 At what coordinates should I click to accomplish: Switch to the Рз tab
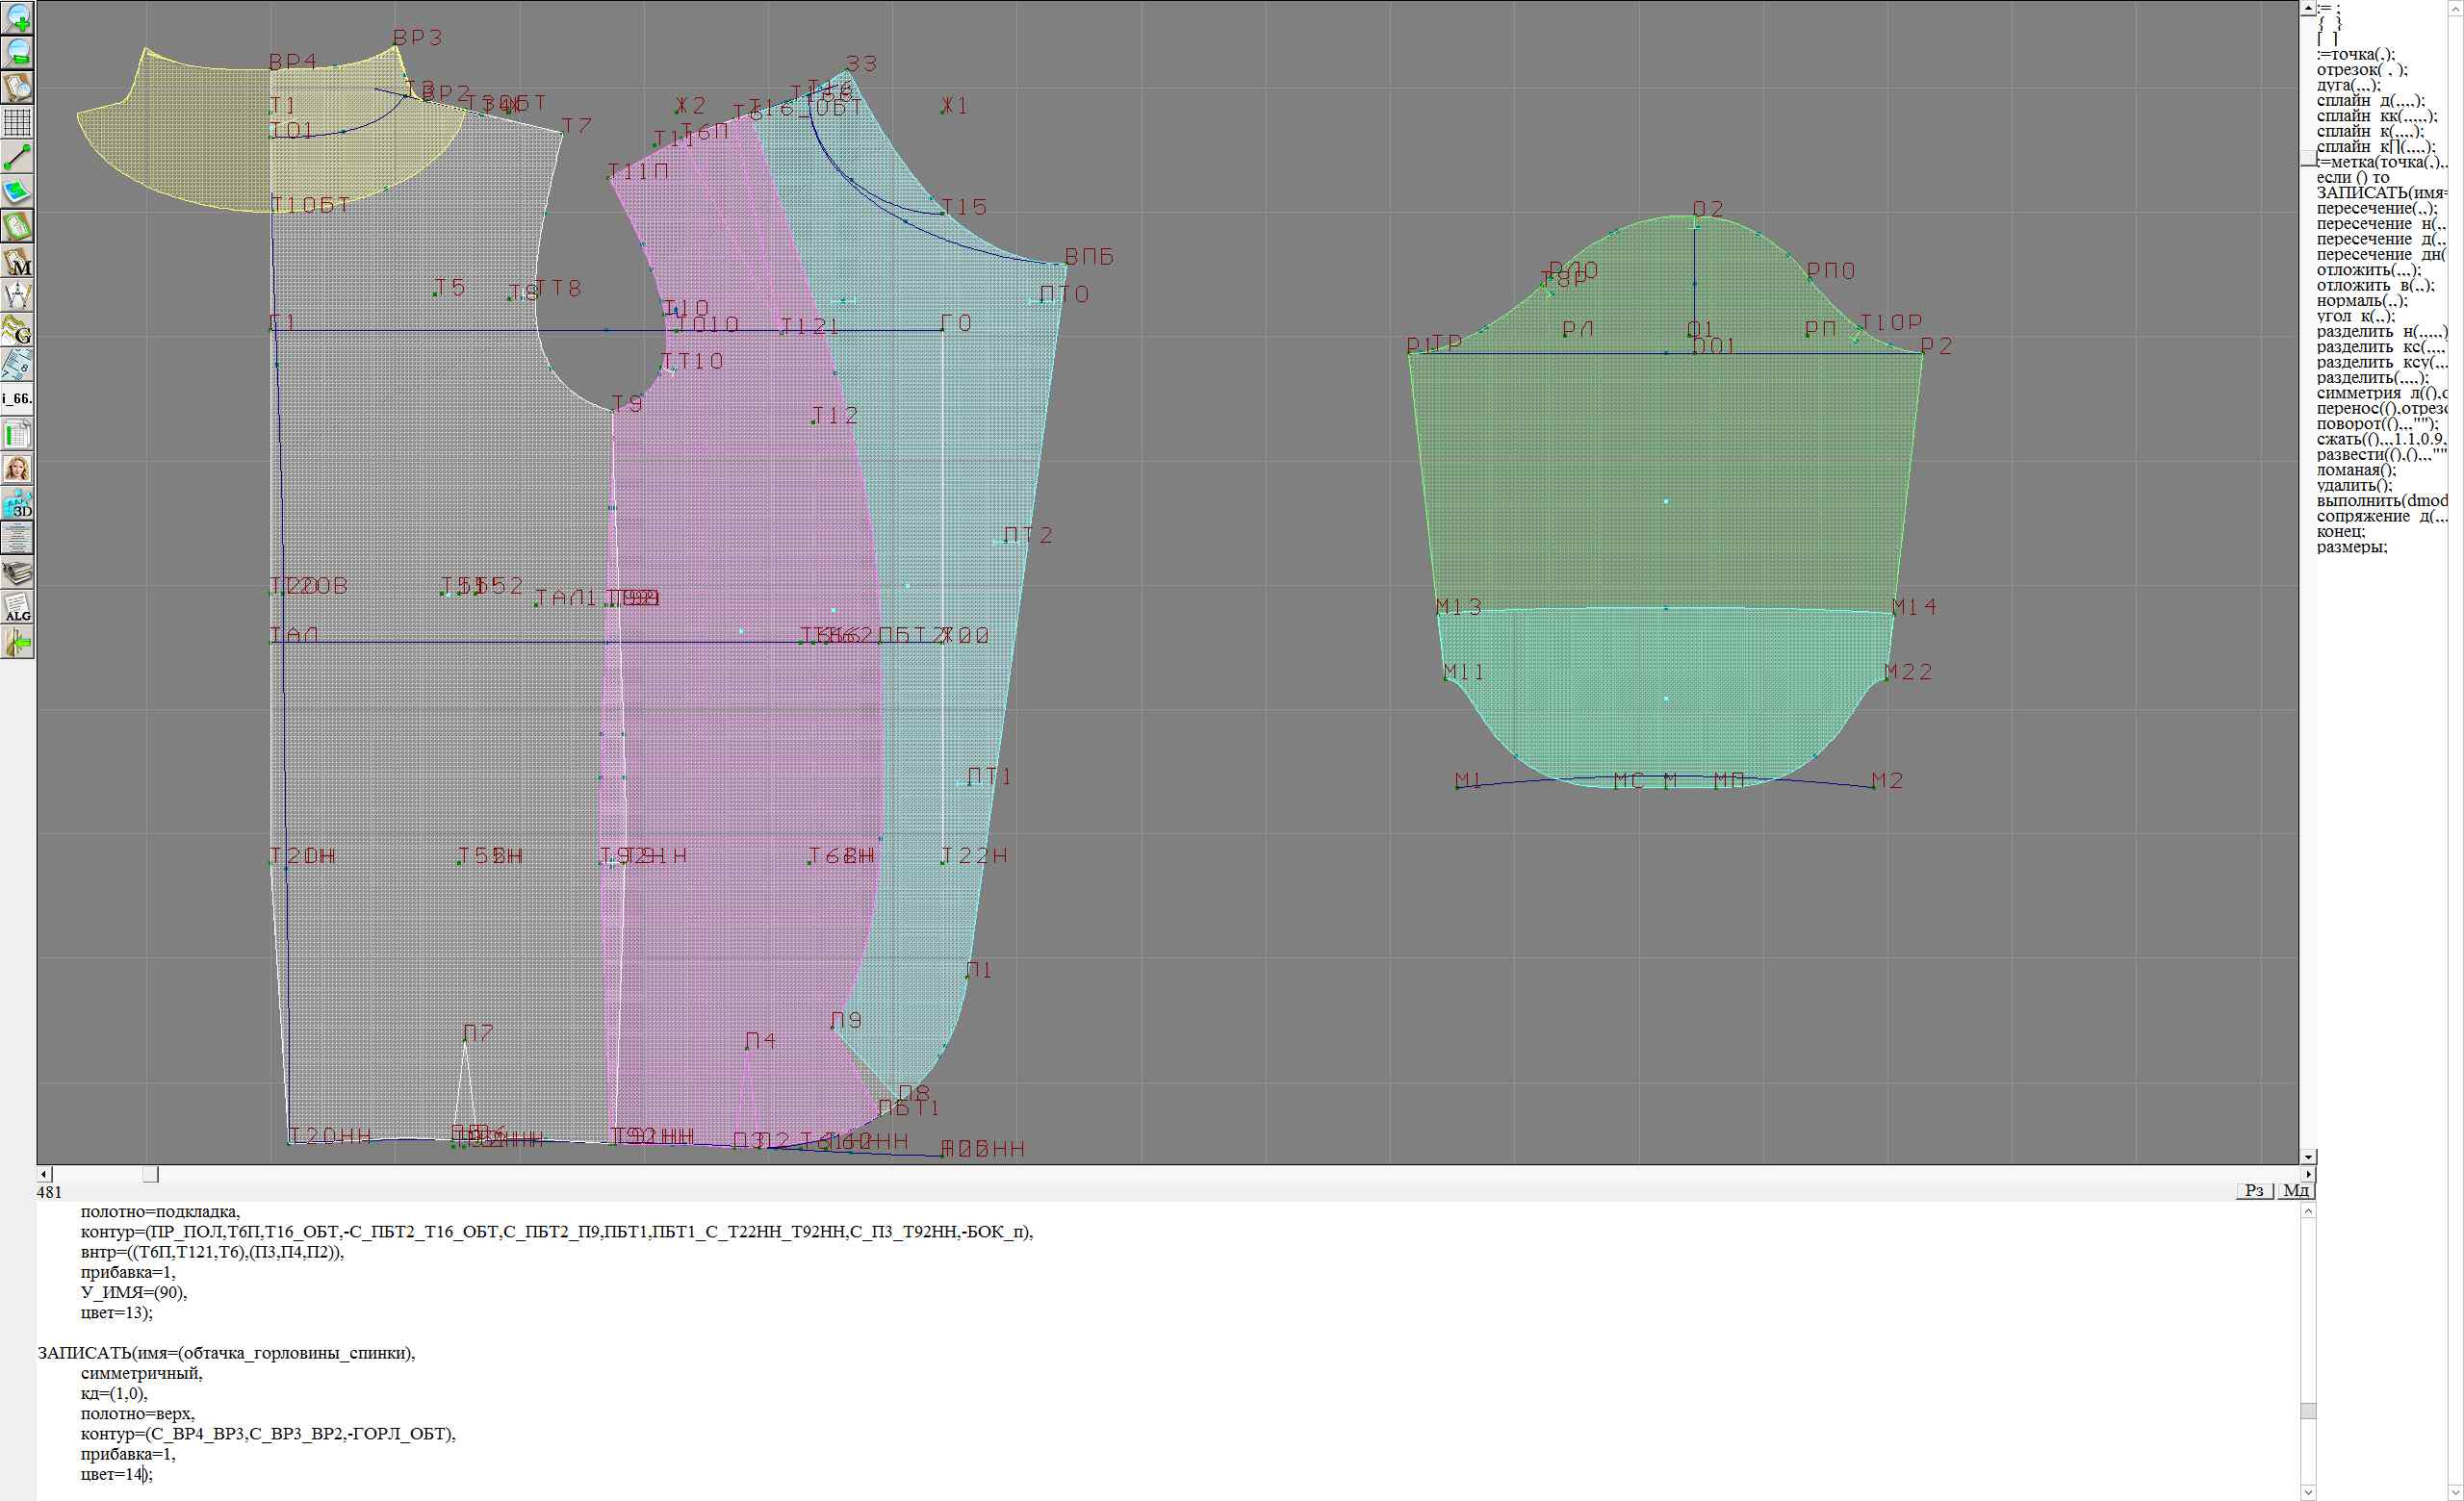(x=2254, y=1190)
